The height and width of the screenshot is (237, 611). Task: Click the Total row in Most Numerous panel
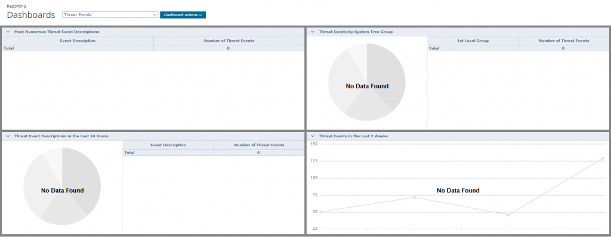click(x=153, y=48)
